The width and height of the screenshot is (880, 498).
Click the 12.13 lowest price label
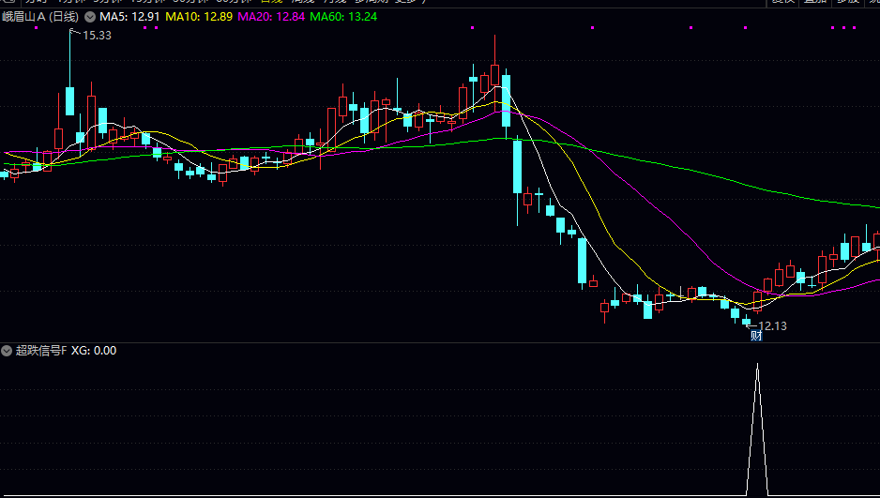pos(772,325)
